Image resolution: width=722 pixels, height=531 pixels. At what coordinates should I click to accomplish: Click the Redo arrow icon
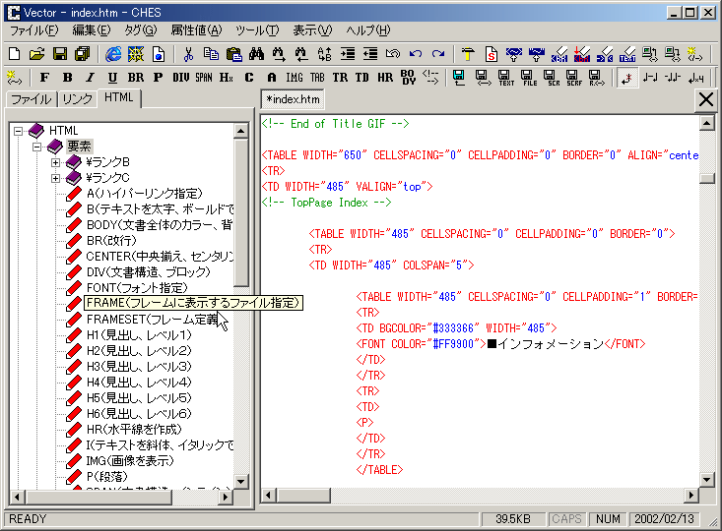438,54
